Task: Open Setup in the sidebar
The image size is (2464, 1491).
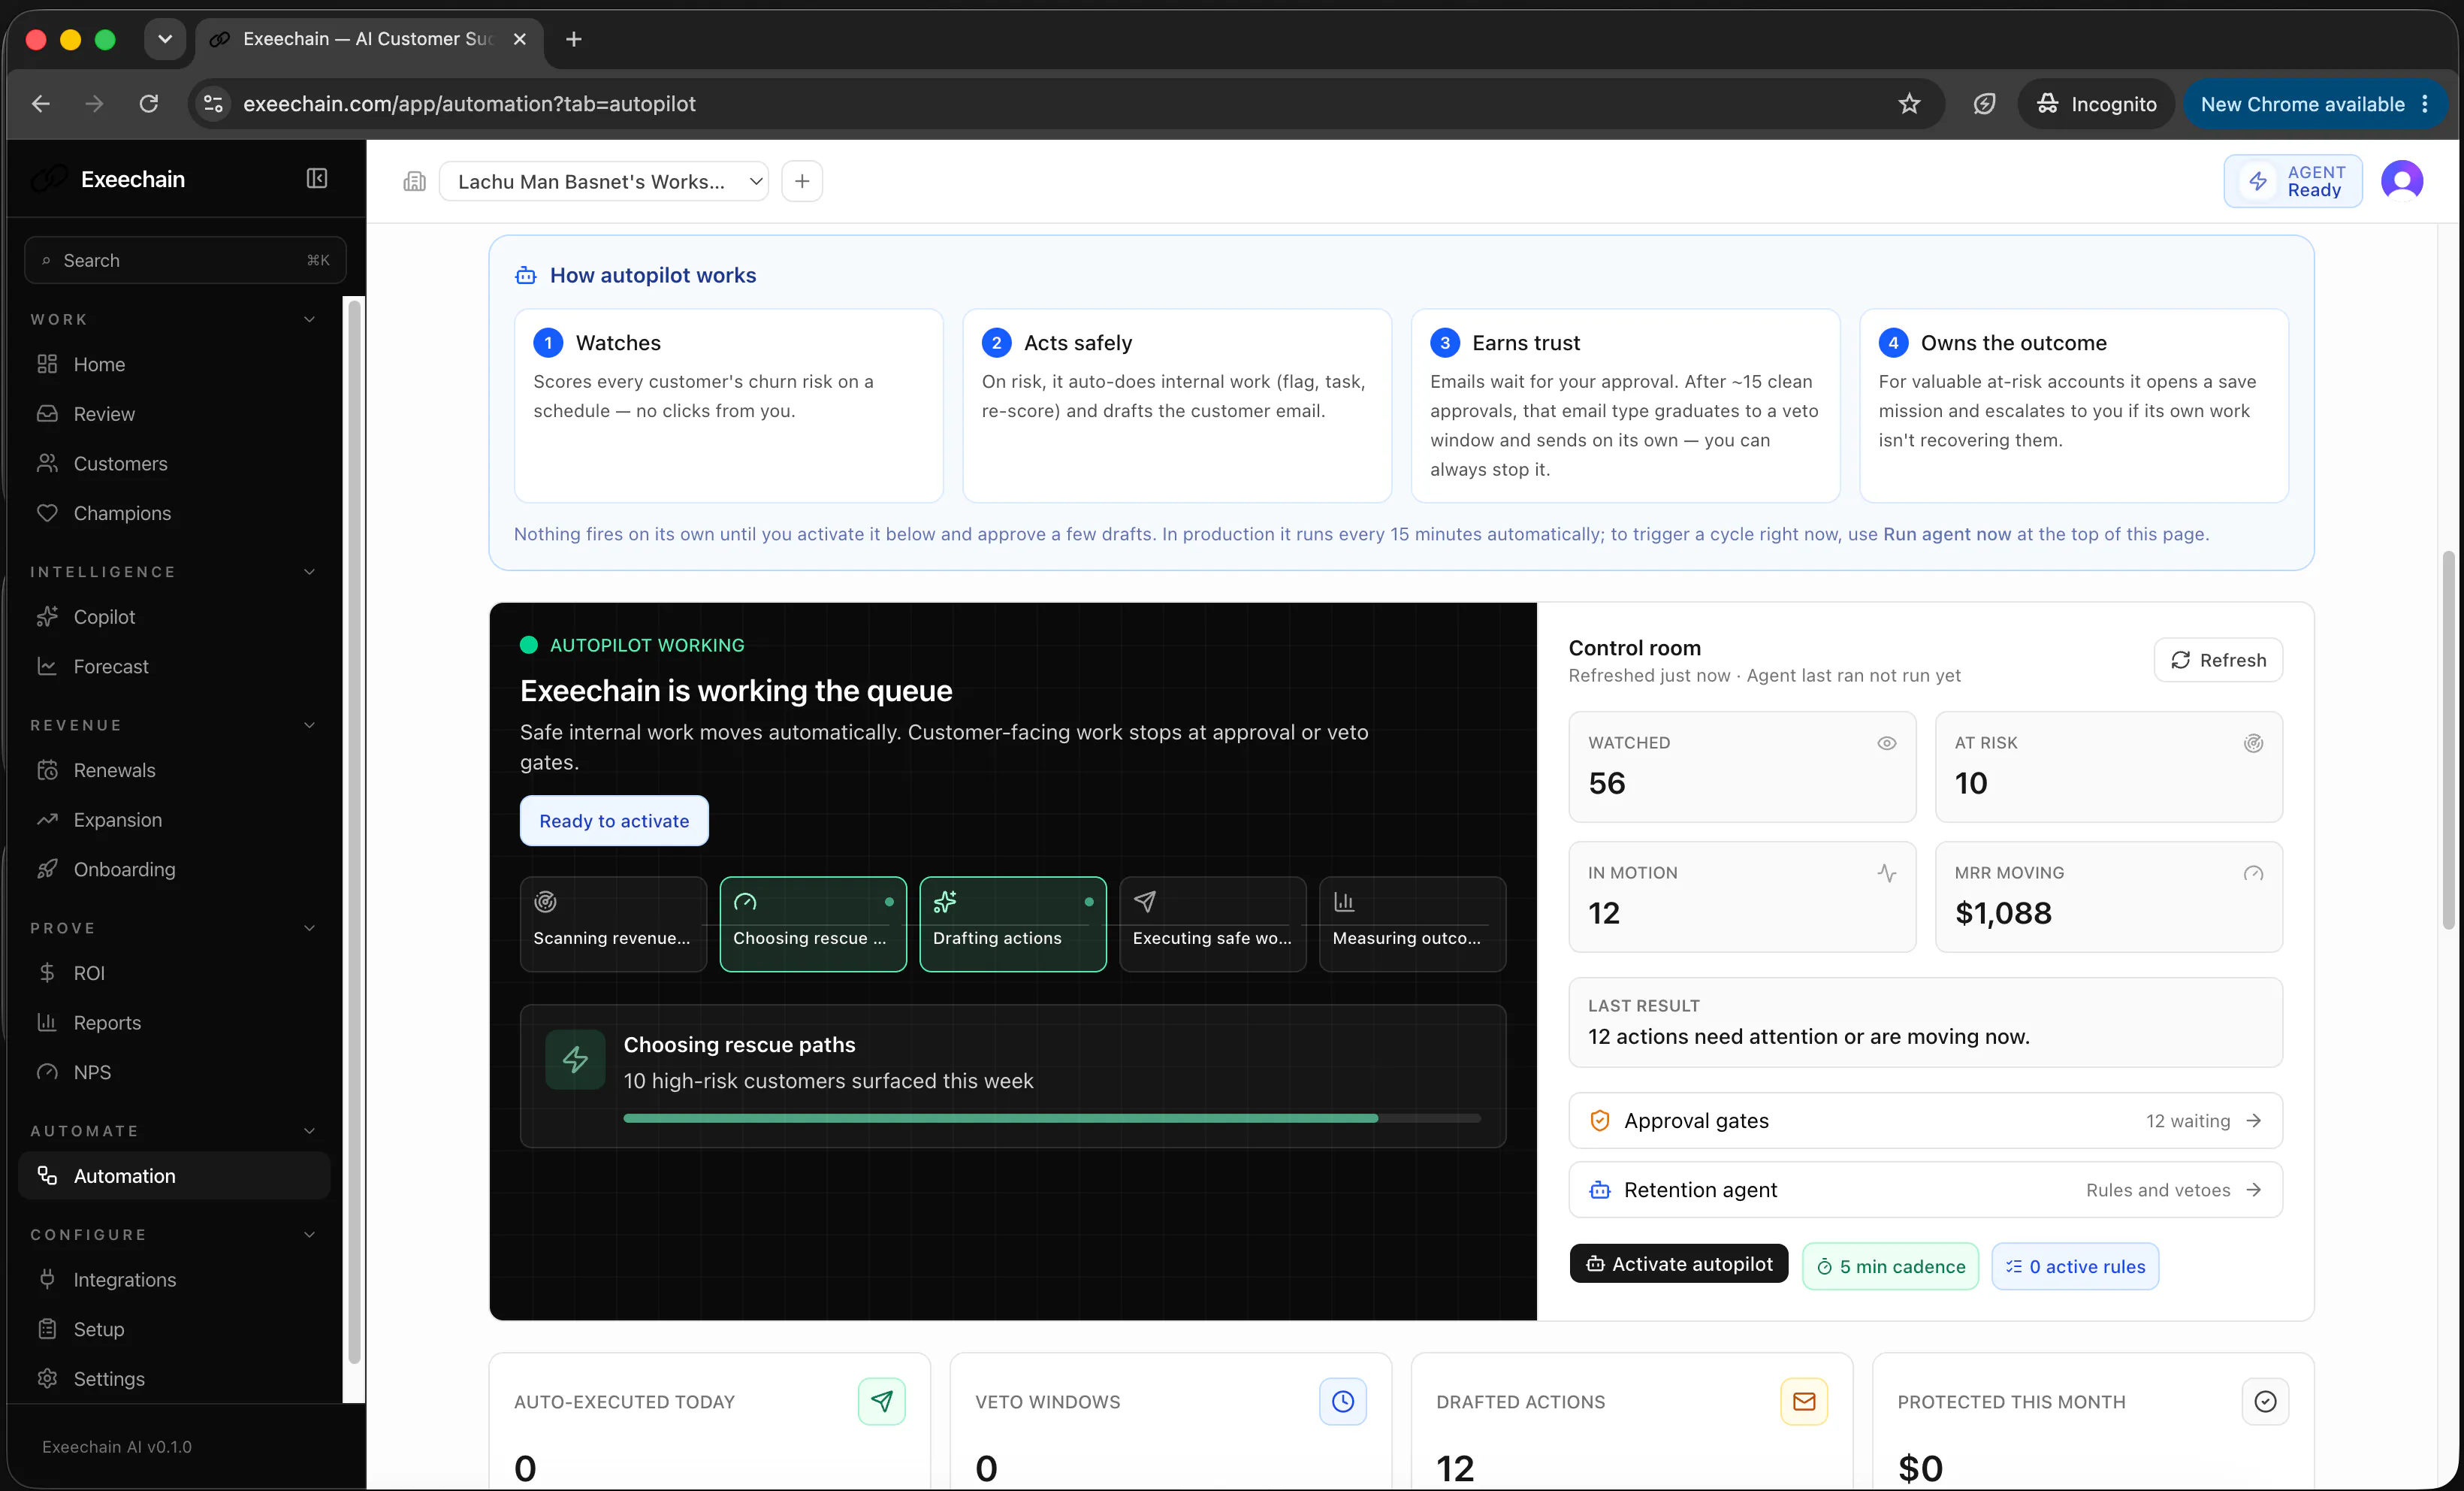Action: coord(174,1329)
